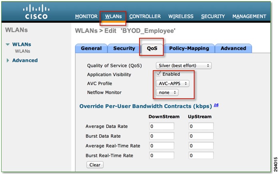Click the 'AVC Profile' label
Screen dimensions: 278x174
100,83
